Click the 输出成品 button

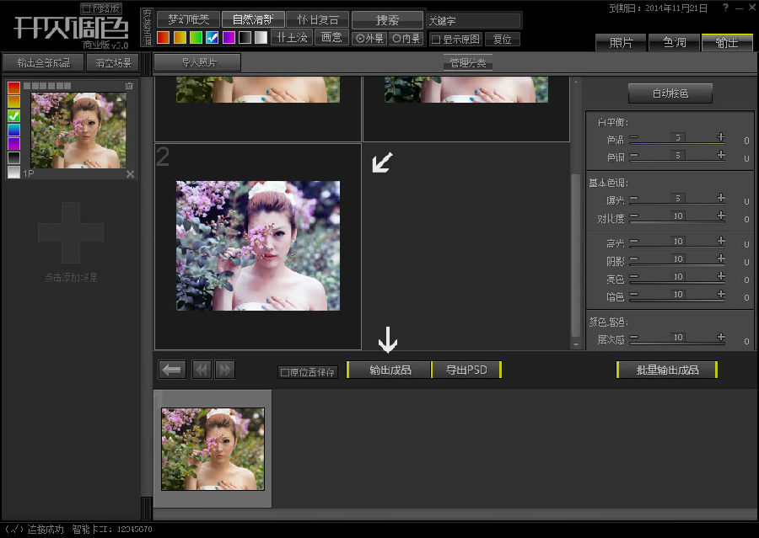pyautogui.click(x=390, y=370)
